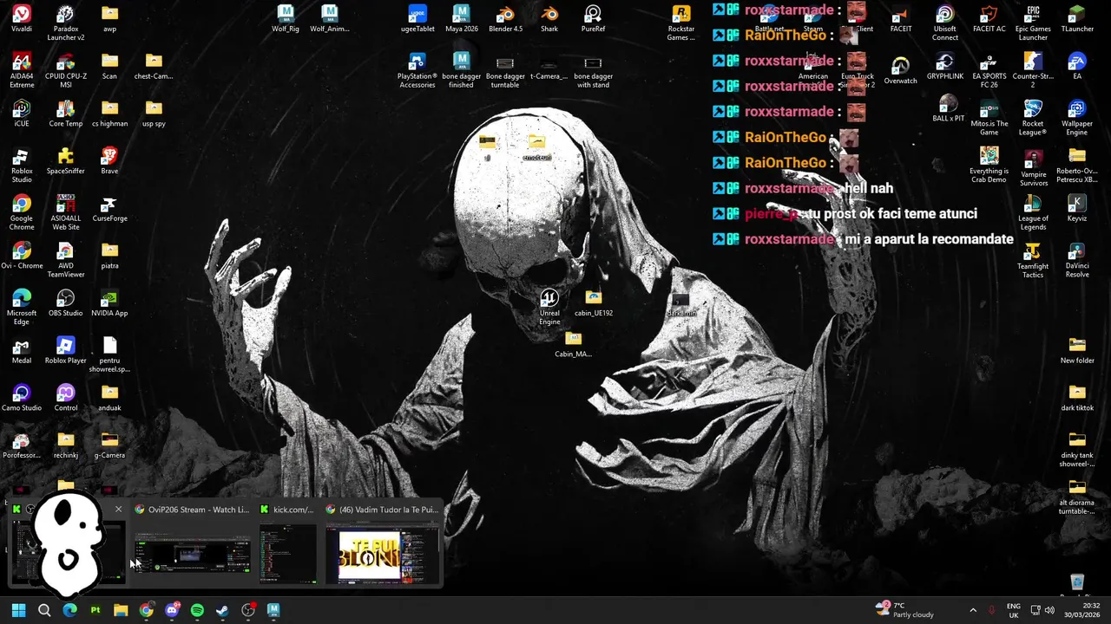The height and width of the screenshot is (624, 1111).
Task: Open Google Chrome desktop shortcut
Action: (22, 213)
